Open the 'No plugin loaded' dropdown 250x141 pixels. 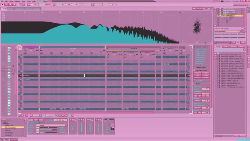227,31
